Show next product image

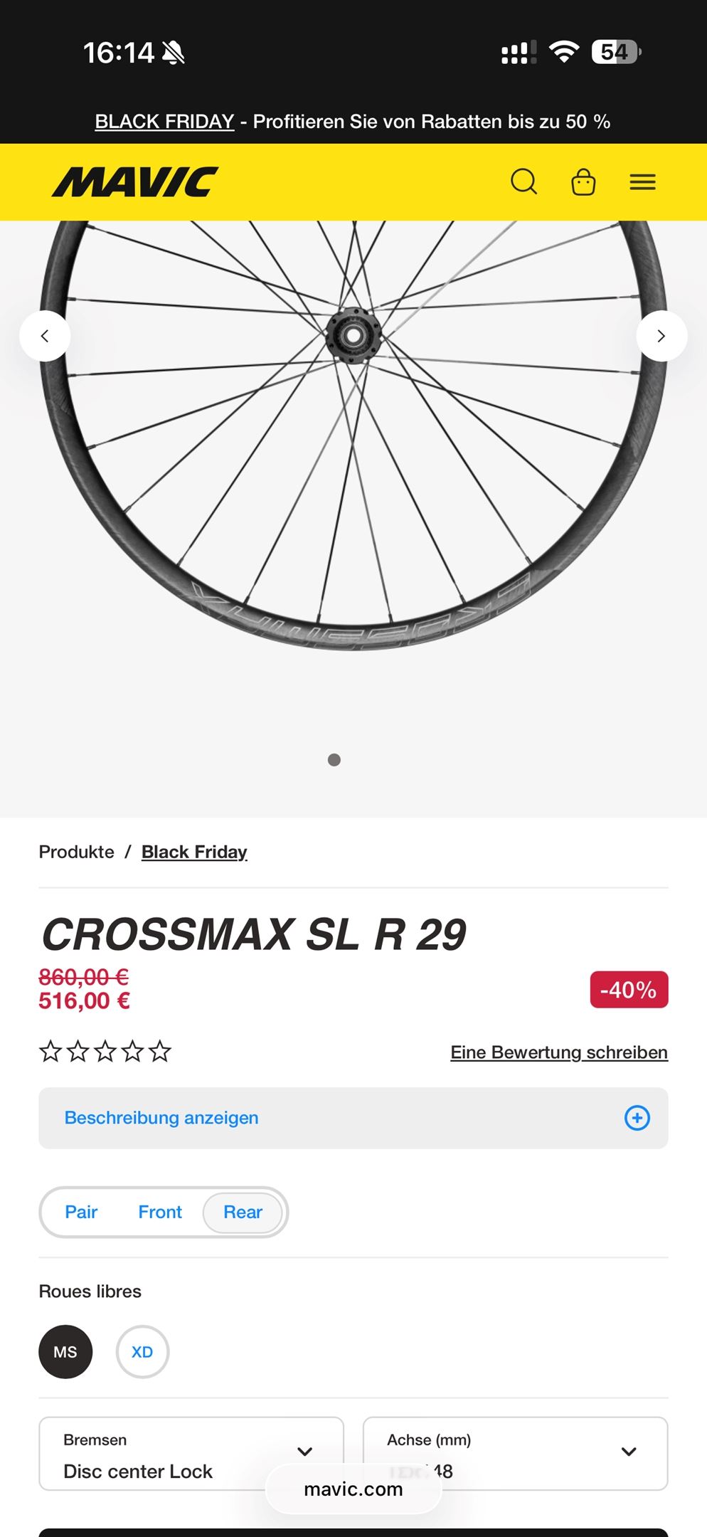pyautogui.click(x=661, y=336)
